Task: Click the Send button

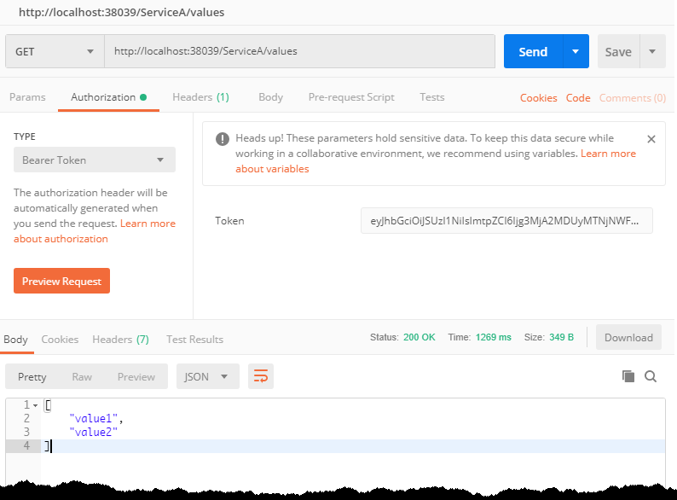Action: pyautogui.click(x=533, y=51)
